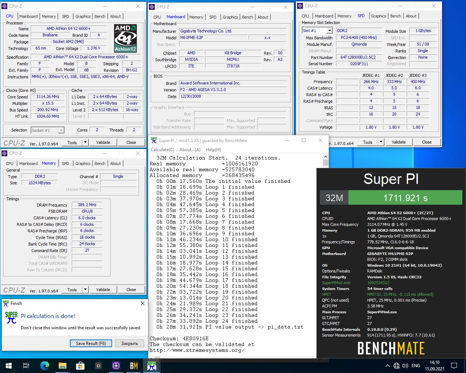
Task: Click the SuperPiMod.exe green link in BenchMate
Action: tap(336, 283)
